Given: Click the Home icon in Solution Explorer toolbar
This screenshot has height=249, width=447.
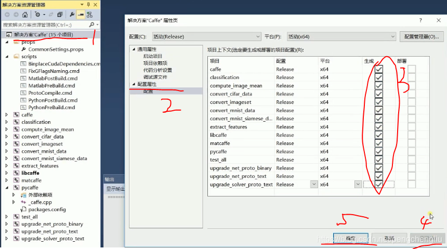Looking at the screenshot, I should click(x=25, y=15).
